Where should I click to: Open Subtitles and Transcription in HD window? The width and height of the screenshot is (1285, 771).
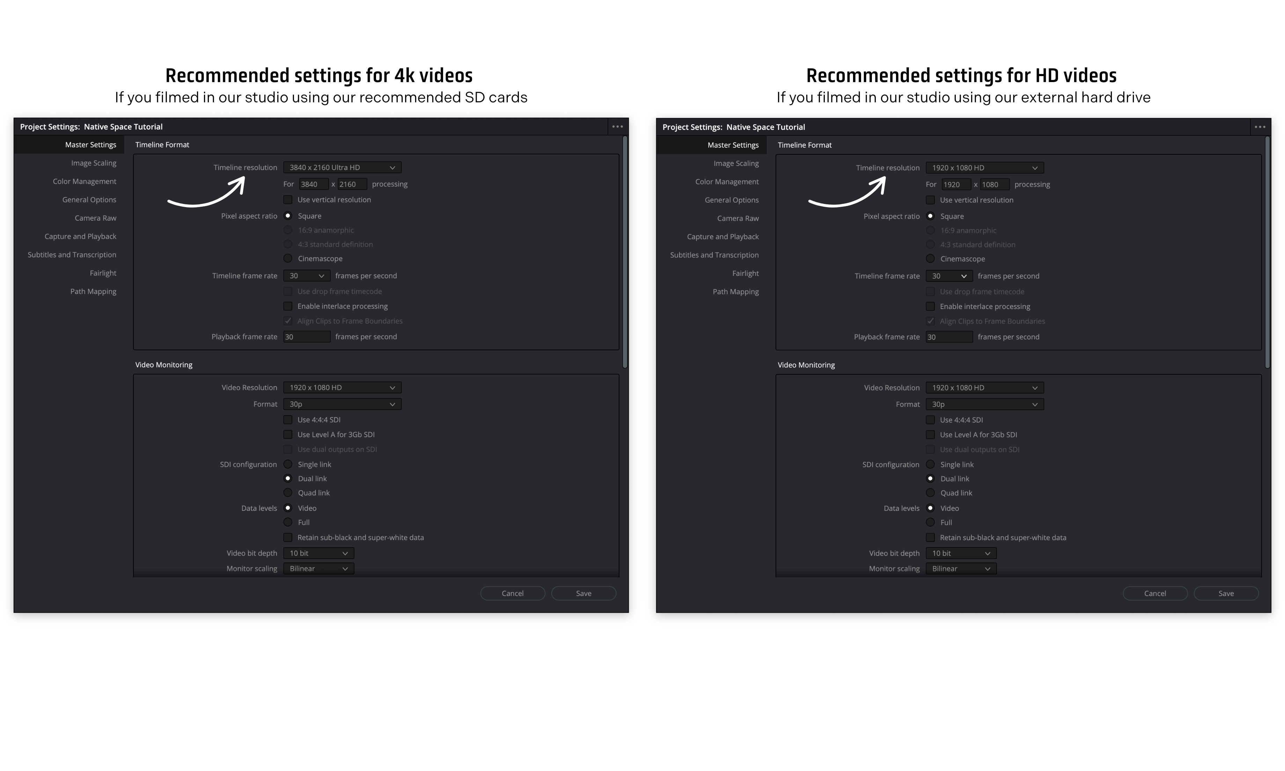pyautogui.click(x=714, y=255)
